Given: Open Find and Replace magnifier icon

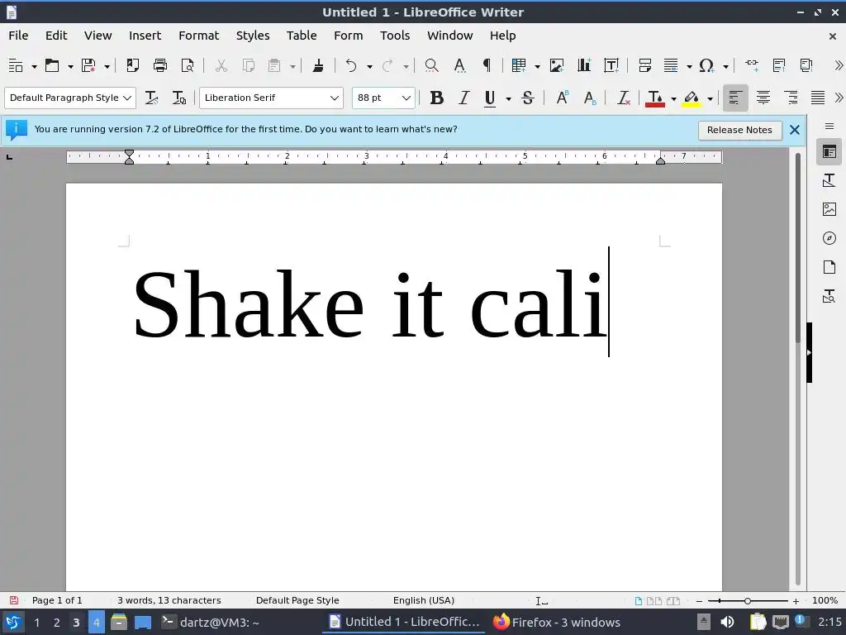Looking at the screenshot, I should pyautogui.click(x=431, y=65).
